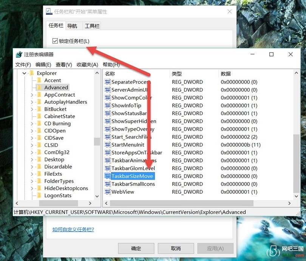Expand the CIDOpen tree node
The width and height of the screenshot is (306, 261).
[x=32, y=131]
